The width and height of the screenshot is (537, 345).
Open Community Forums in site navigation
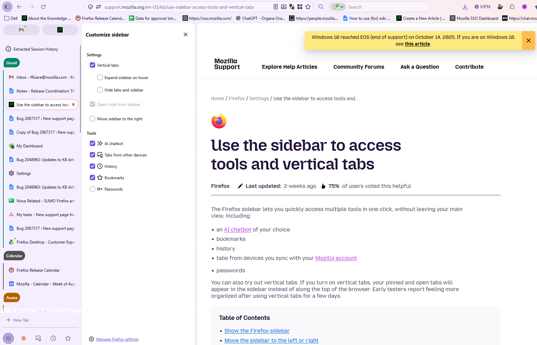click(359, 67)
